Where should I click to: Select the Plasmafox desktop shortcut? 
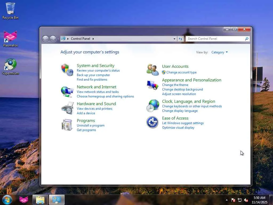(x=10, y=39)
